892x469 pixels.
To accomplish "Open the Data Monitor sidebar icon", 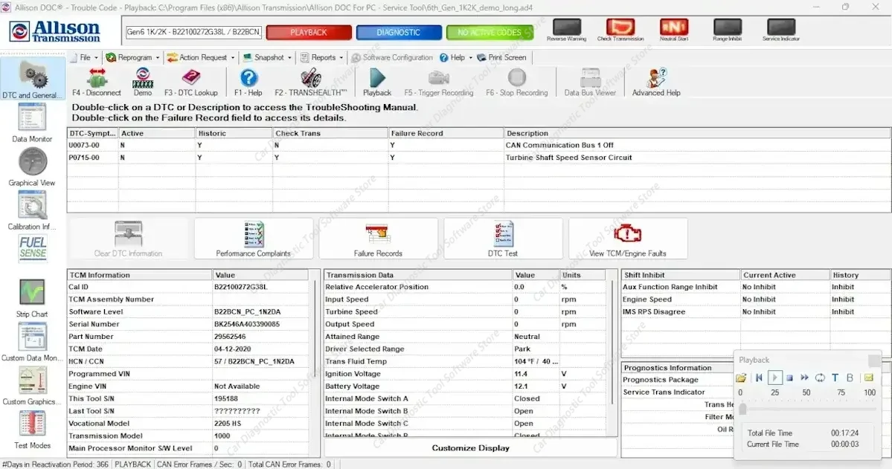I will (32, 123).
